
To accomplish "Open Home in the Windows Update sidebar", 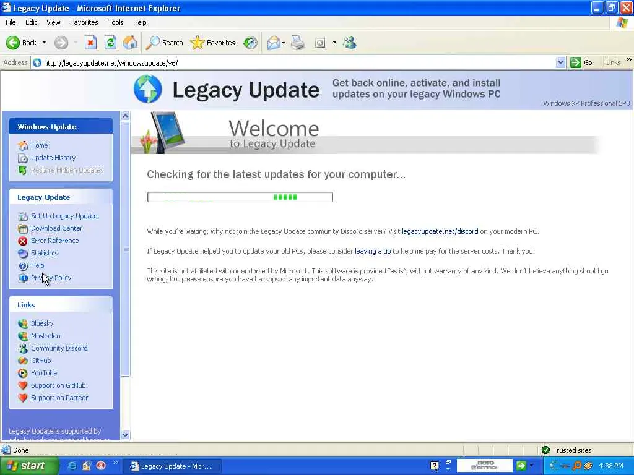I will coord(39,145).
